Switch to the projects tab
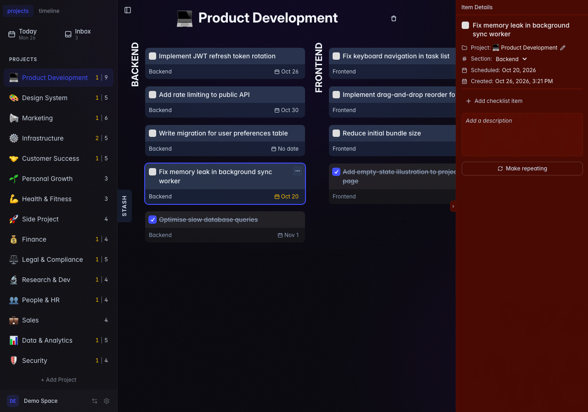The image size is (588, 412). tap(18, 11)
